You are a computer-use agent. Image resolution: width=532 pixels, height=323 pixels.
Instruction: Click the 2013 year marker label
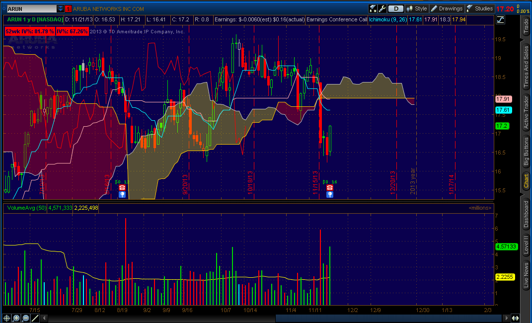413,181
